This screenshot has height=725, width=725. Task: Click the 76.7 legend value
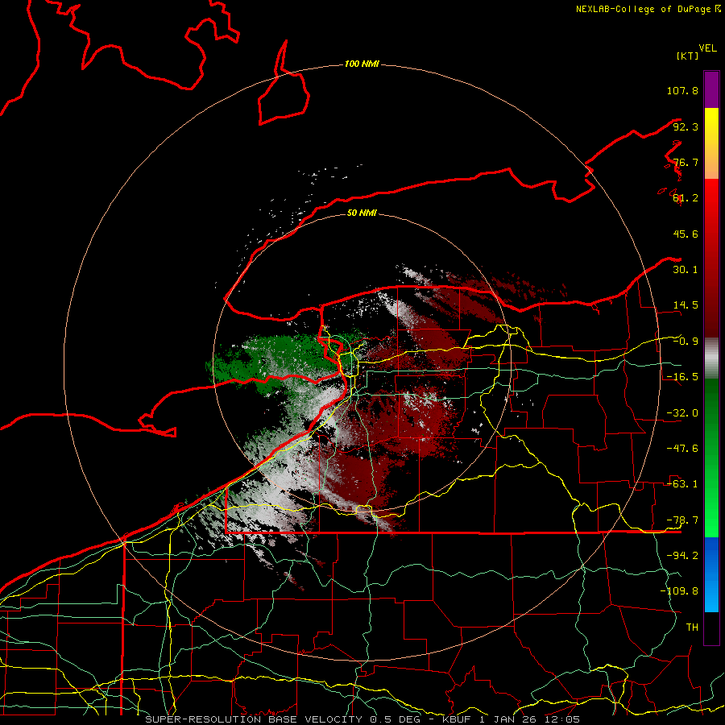[686, 162]
